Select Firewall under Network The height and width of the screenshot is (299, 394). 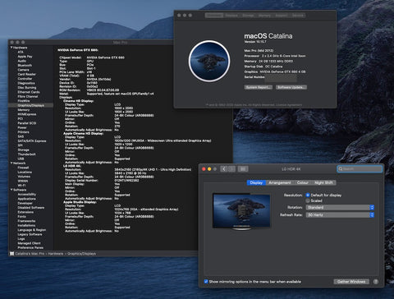(x=23, y=168)
